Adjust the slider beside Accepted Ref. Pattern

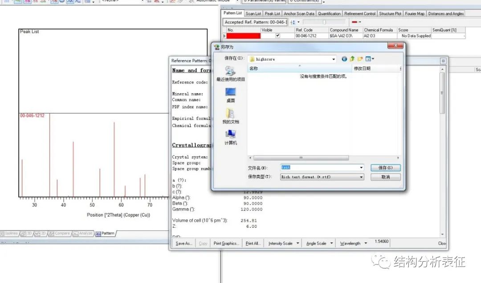click(x=324, y=22)
